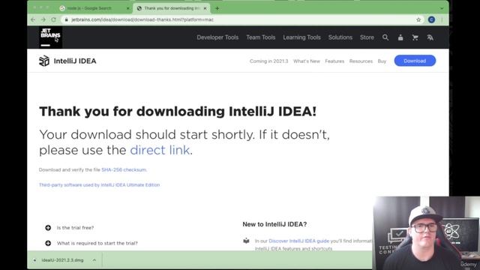Open the Resources link
This screenshot has width=480, height=270.
[361, 61]
